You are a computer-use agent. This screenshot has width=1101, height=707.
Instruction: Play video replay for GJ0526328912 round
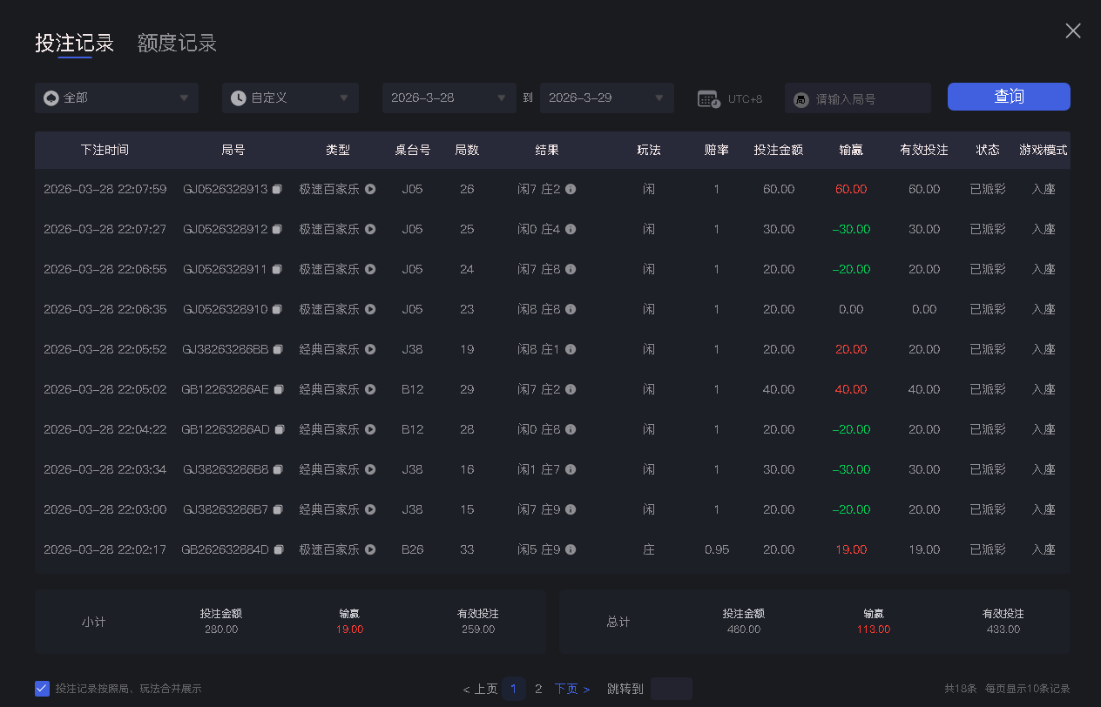370,229
